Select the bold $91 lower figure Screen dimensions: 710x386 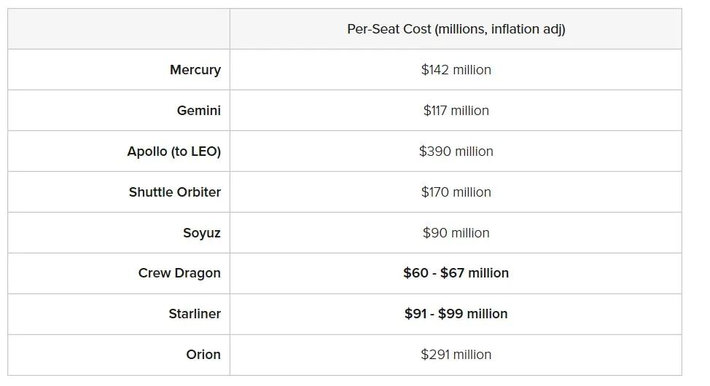[416, 314]
